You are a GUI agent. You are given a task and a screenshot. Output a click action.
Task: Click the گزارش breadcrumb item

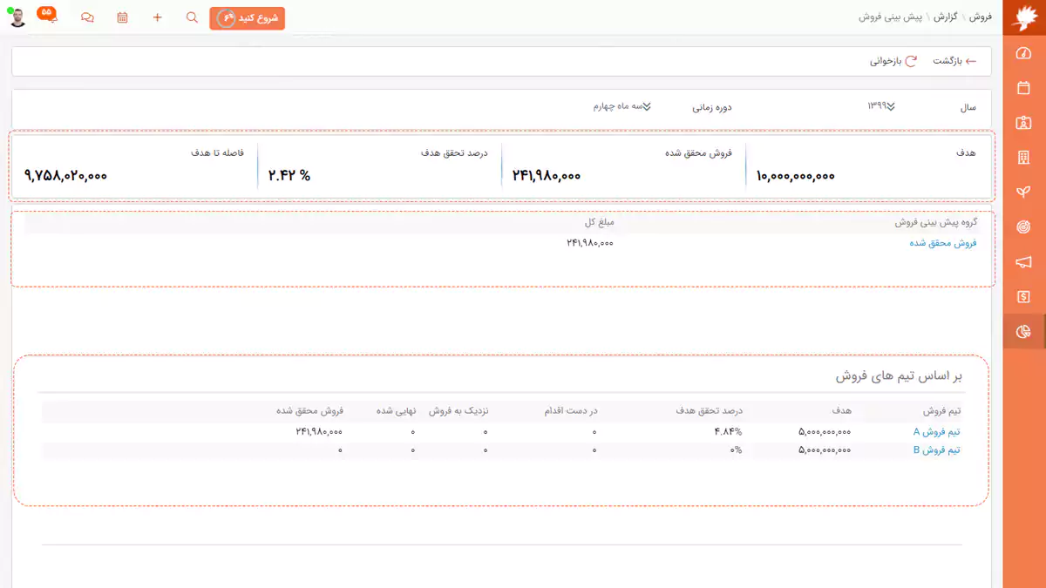pyautogui.click(x=945, y=17)
